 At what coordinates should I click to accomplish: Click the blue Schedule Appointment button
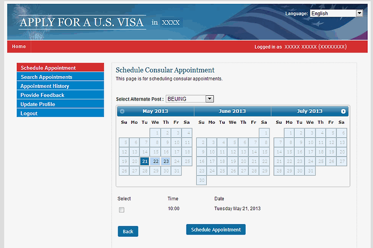(216, 229)
